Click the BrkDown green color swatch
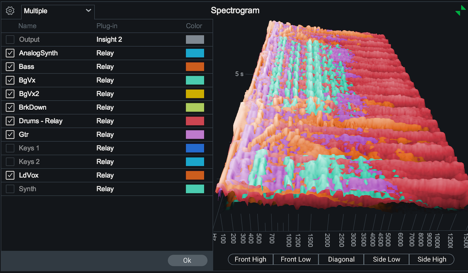This screenshot has height=273, width=468. point(195,107)
